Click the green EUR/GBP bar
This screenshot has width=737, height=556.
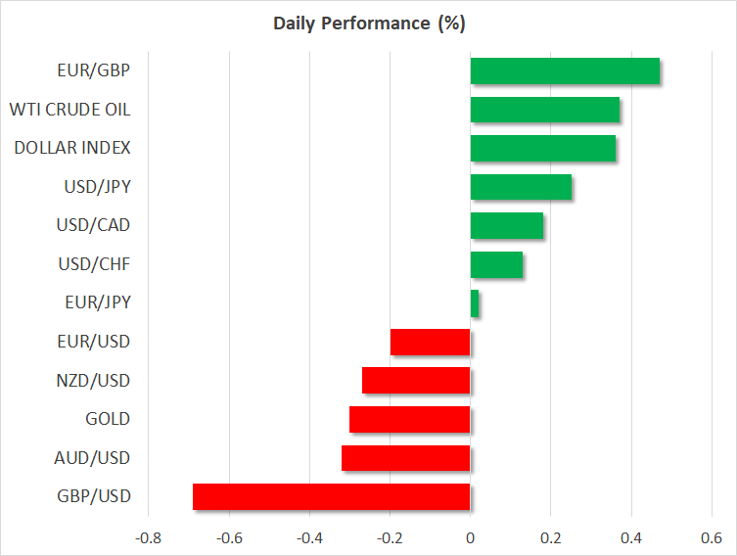pyautogui.click(x=565, y=71)
